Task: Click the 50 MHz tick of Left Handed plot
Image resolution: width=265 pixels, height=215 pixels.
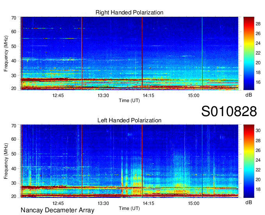Action: (x=14, y=154)
